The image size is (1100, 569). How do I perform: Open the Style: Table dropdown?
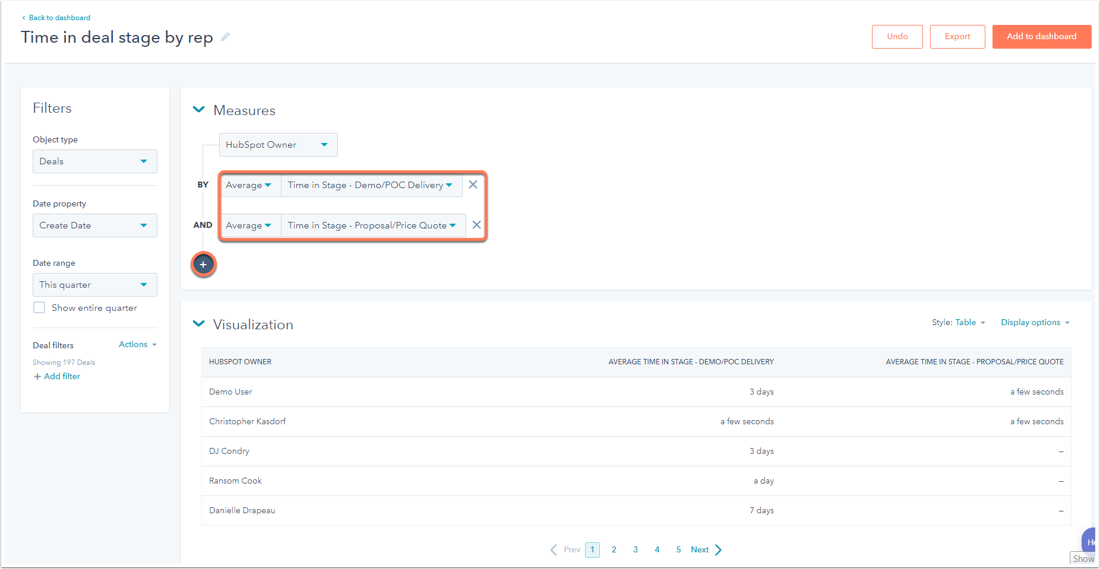point(959,323)
